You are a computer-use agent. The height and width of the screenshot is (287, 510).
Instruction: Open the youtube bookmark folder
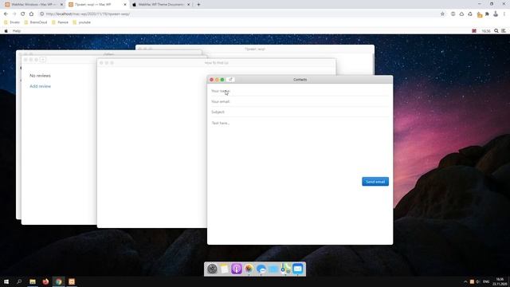(81, 22)
